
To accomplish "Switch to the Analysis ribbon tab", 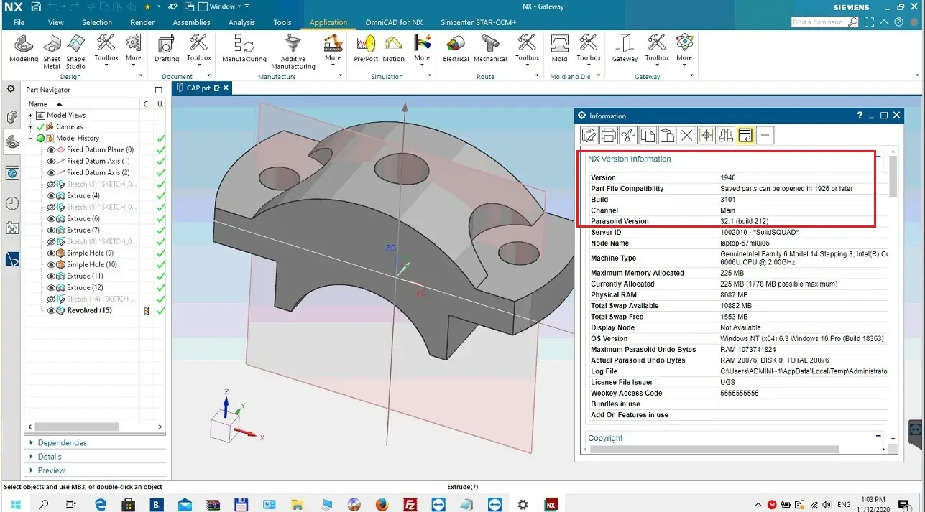I will point(242,22).
